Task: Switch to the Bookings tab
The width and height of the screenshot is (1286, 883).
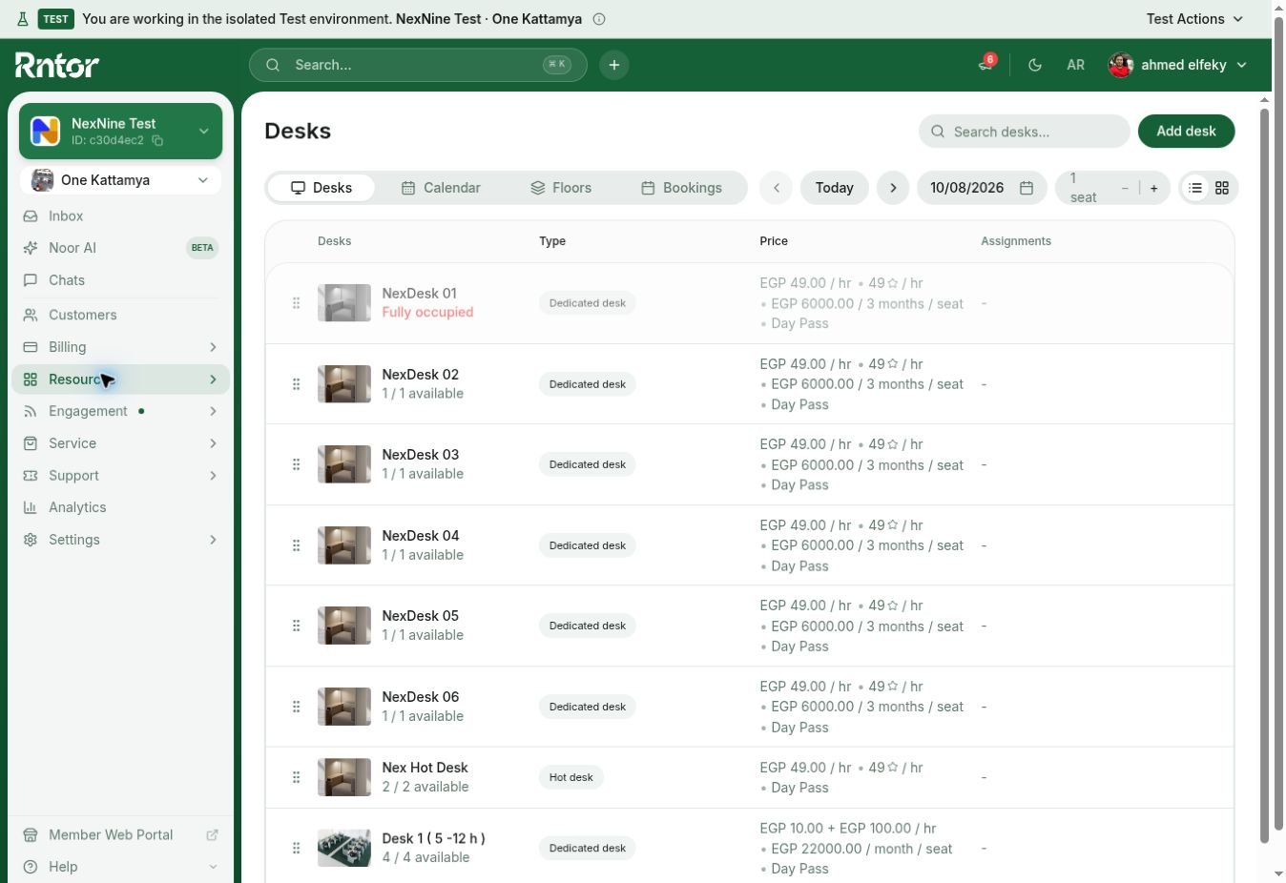Action: [681, 188]
